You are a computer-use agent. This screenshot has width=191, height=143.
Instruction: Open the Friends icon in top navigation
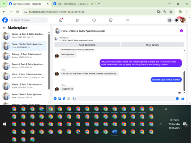tap(77, 20)
